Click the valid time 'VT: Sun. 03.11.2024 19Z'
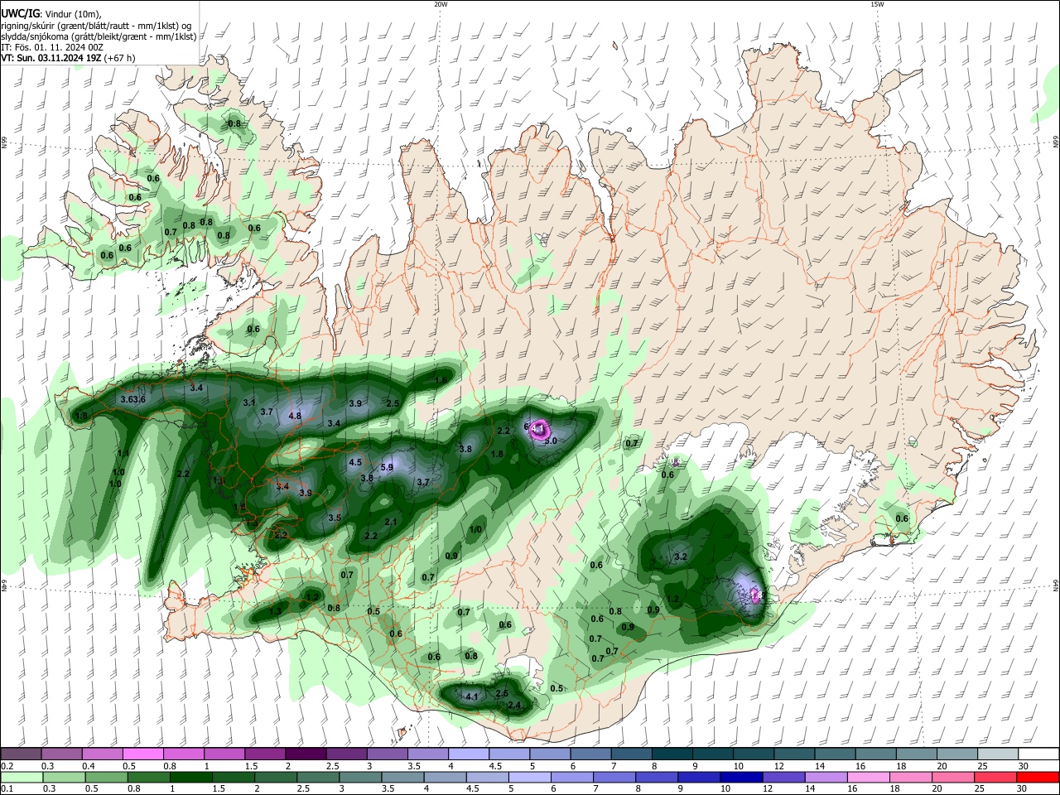1060x795 pixels. tap(51, 58)
